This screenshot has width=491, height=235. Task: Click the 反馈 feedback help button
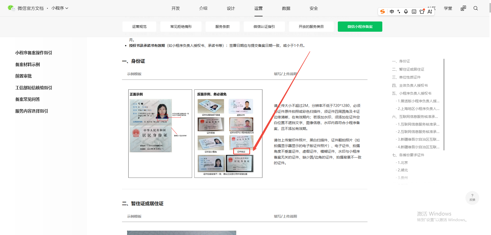472,198
